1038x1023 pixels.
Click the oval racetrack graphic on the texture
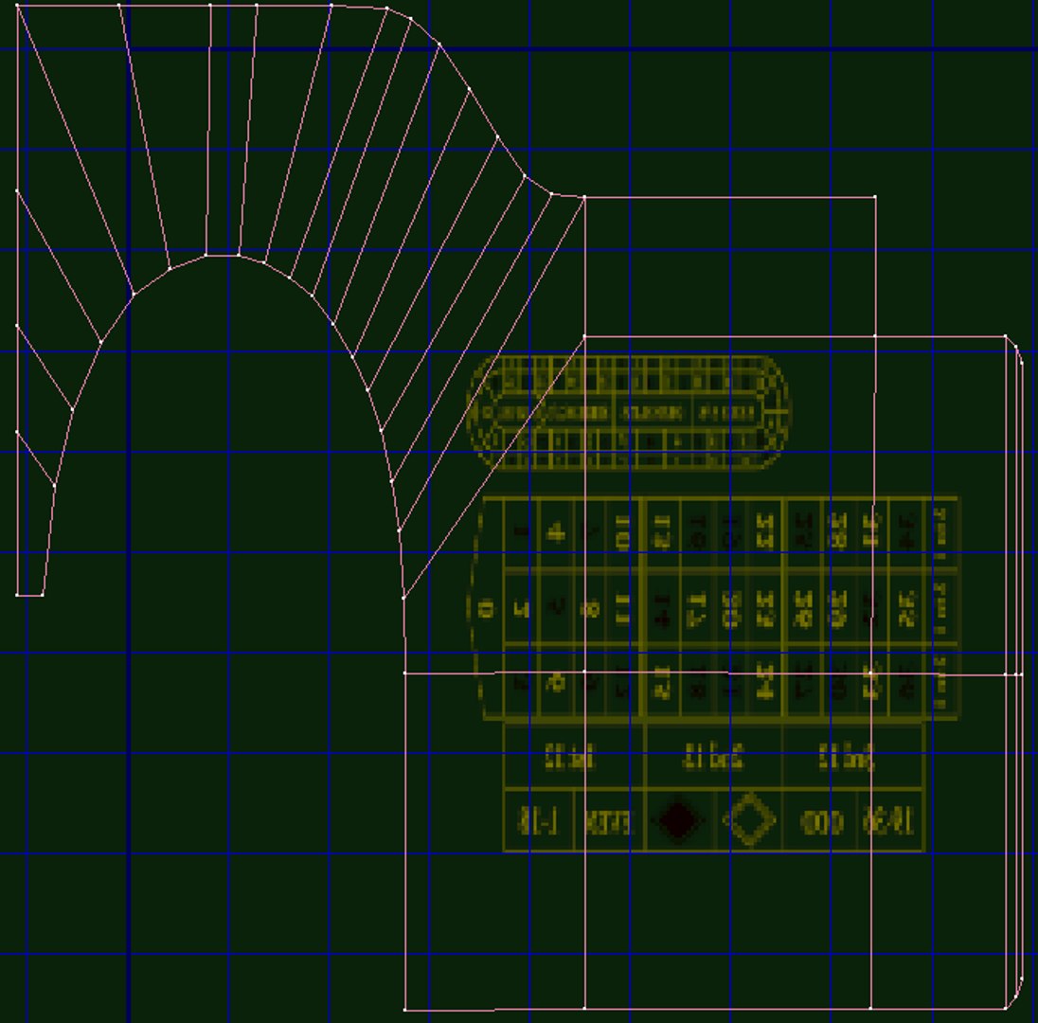coord(629,412)
